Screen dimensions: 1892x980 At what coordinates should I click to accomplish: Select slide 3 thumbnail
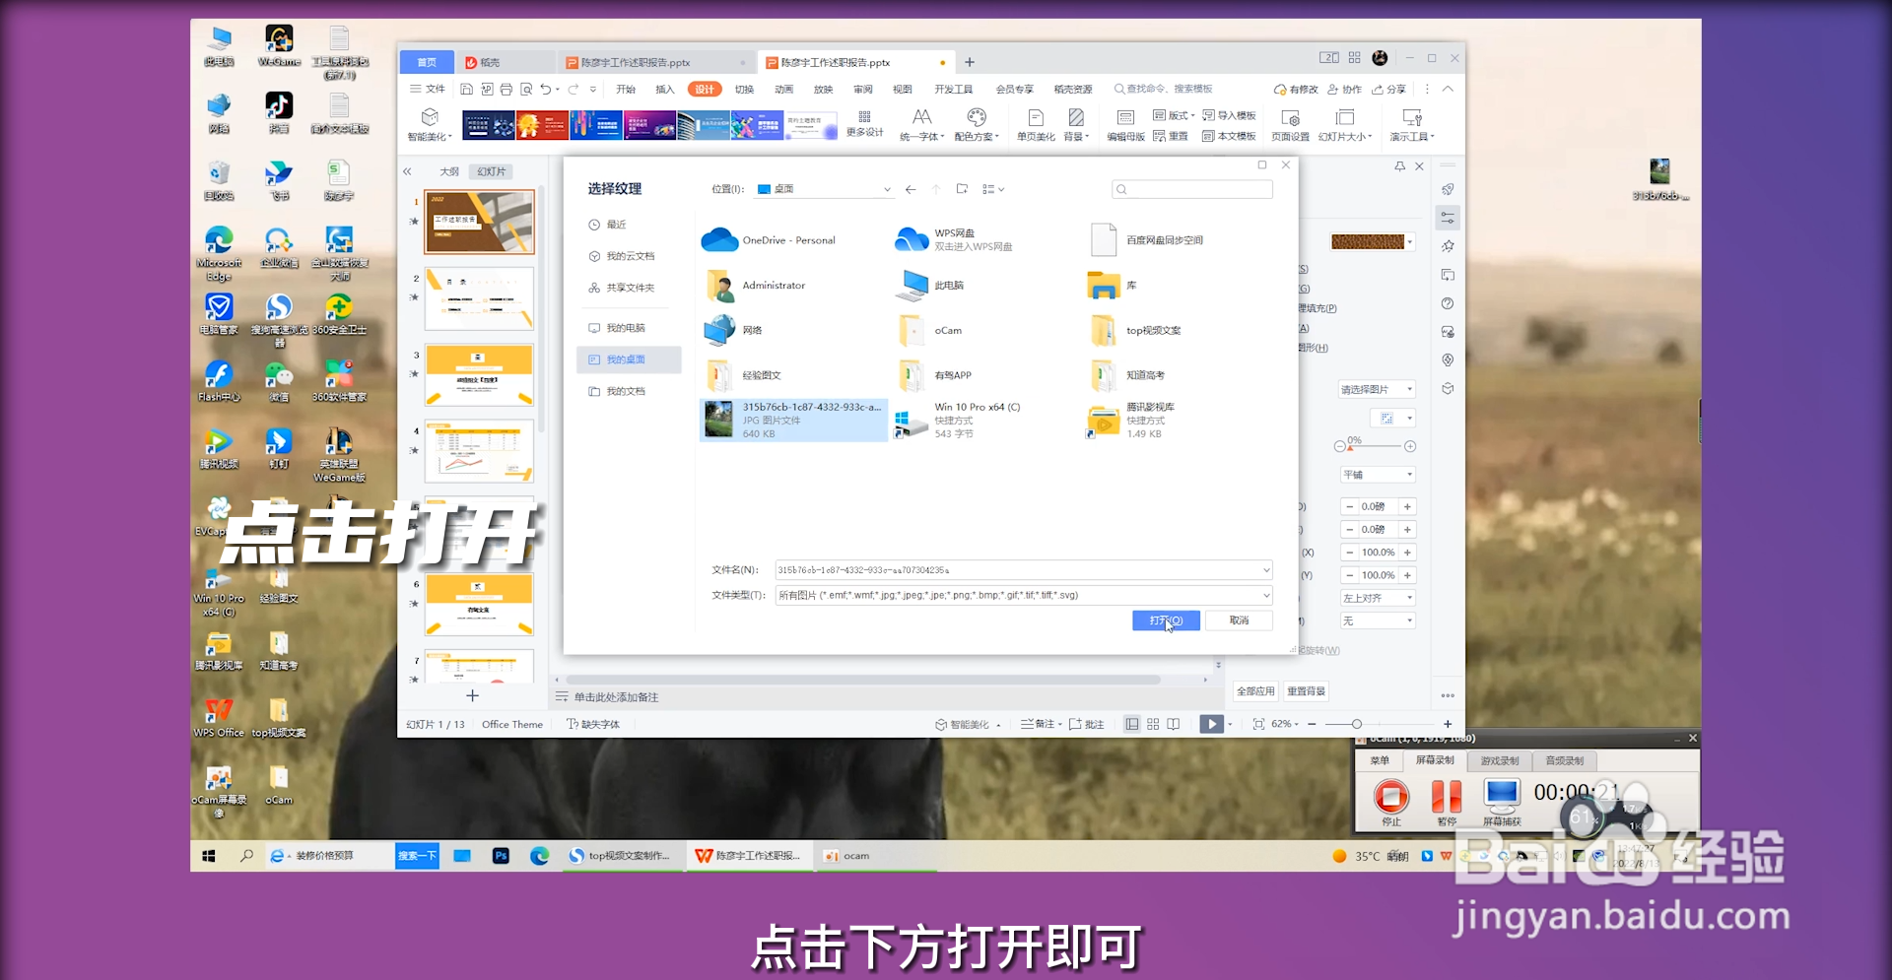[479, 374]
